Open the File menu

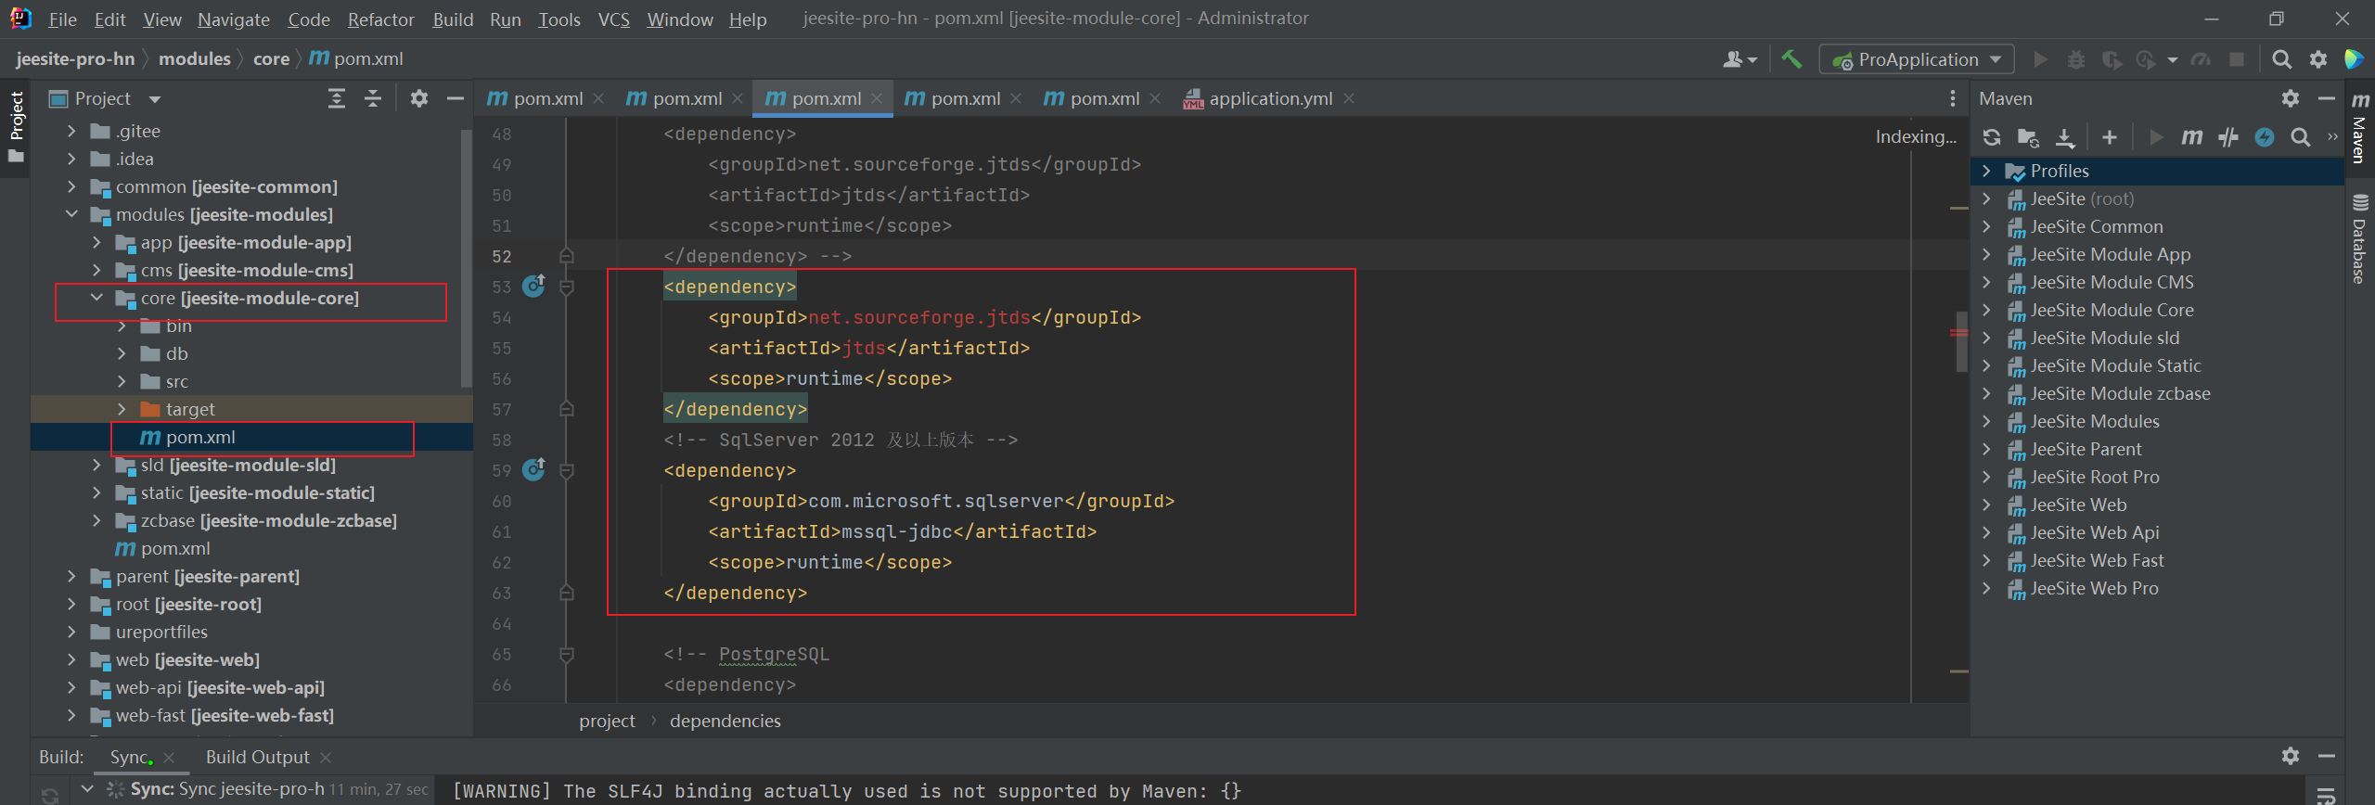coord(62,19)
